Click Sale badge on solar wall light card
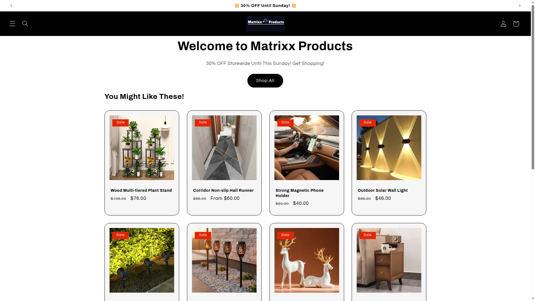Screen dimensions: 535x301 tap(368, 123)
